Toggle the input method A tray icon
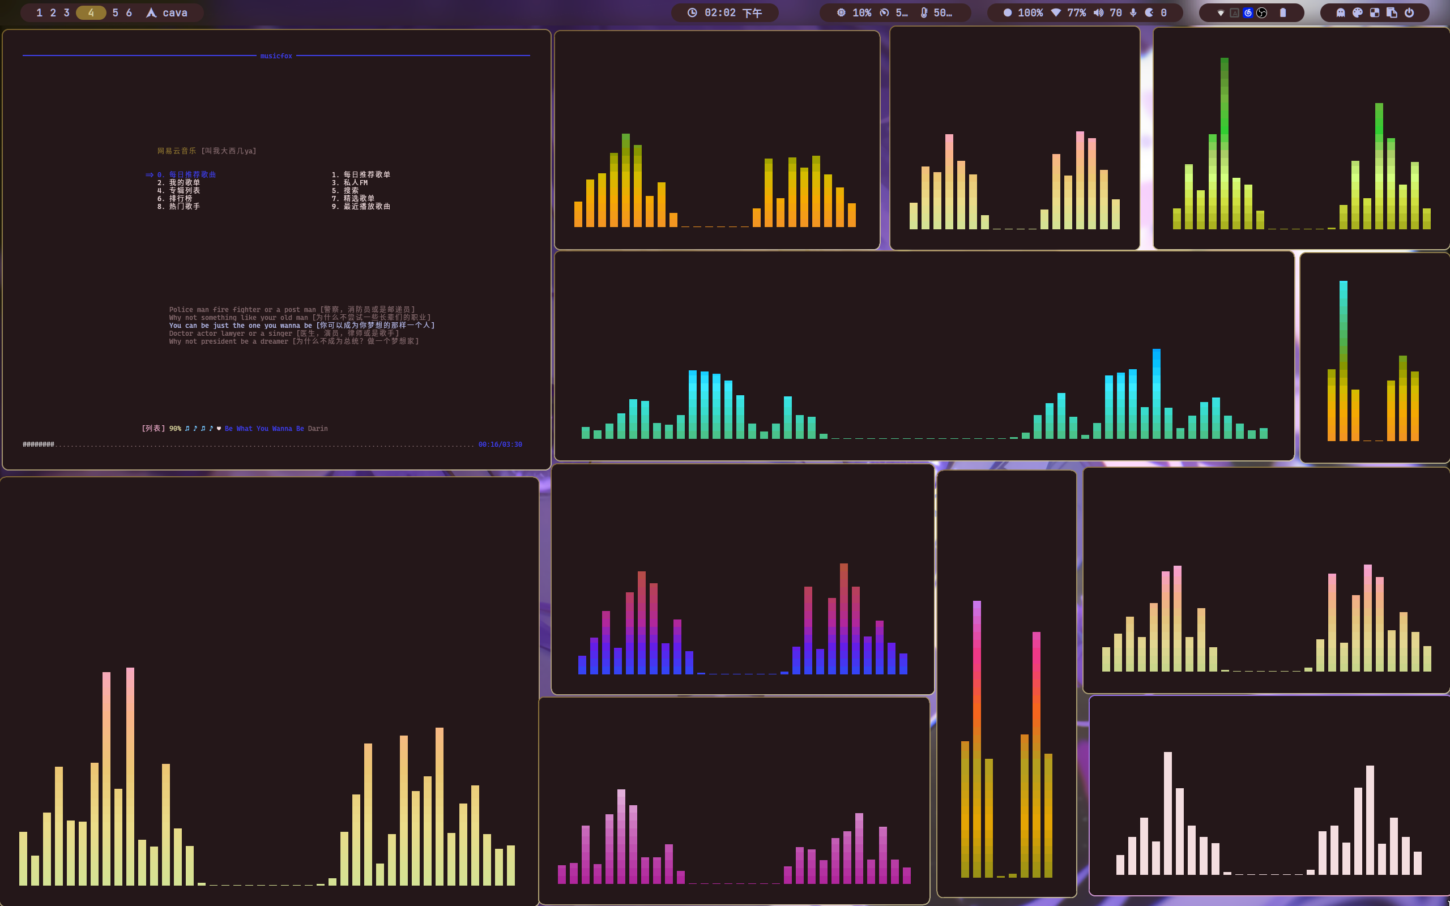 pyautogui.click(x=1234, y=12)
